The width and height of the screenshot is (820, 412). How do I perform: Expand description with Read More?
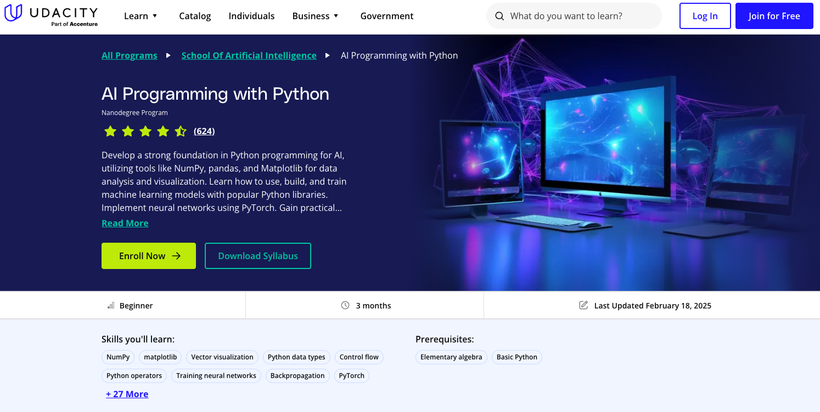tap(125, 223)
